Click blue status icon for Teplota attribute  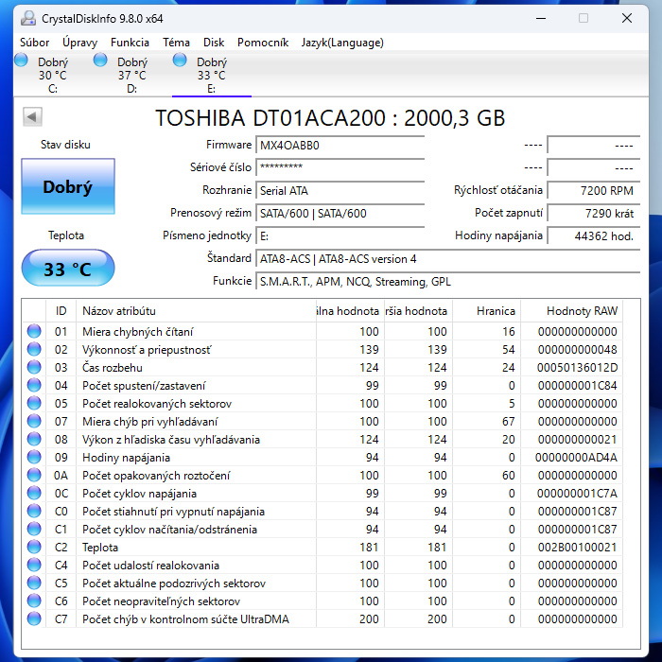pyautogui.click(x=35, y=547)
